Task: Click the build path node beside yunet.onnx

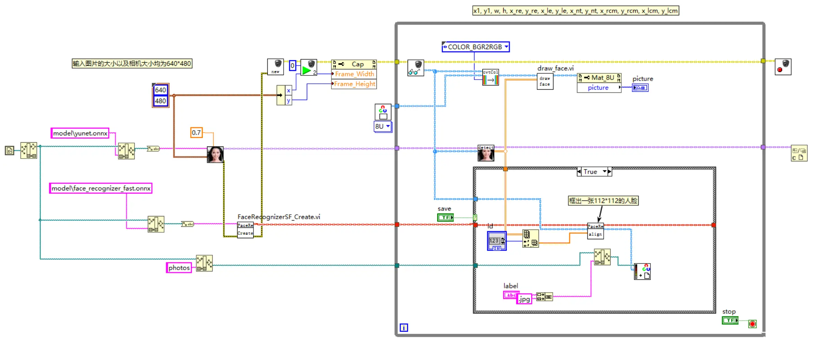Action: coord(126,151)
